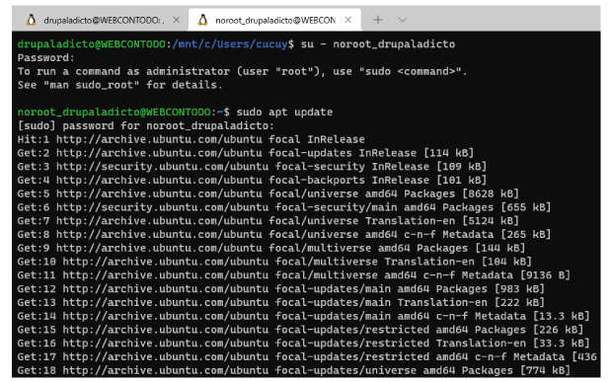This screenshot has height=382, width=612.
Task: Click the 'Get:13' focal-updates/main Translation-en line
Action: pyautogui.click(x=281, y=303)
